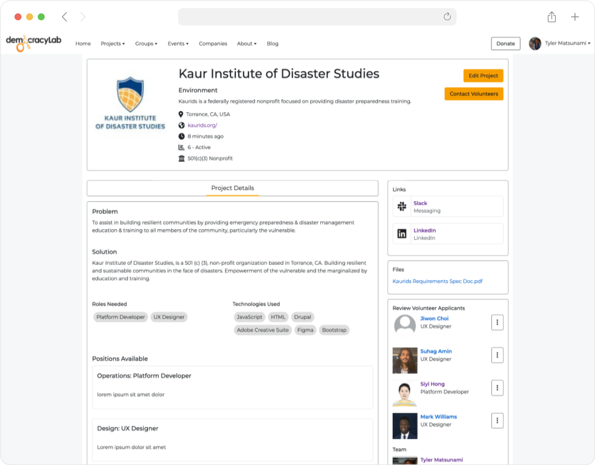Expand the Projects dropdown menu
The image size is (595, 465).
113,44
